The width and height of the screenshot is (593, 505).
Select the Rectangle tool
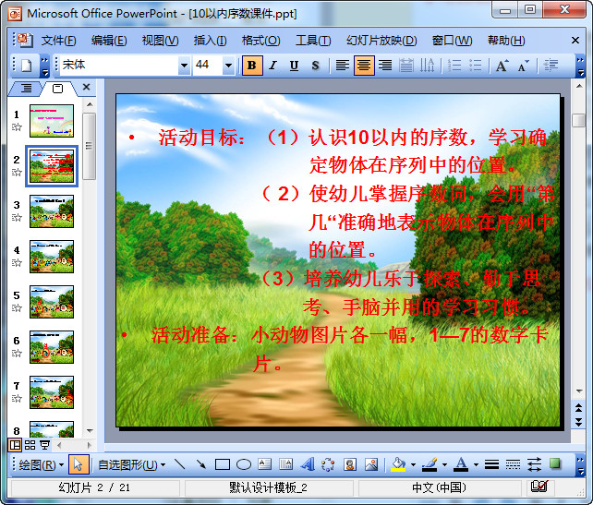[x=222, y=464]
